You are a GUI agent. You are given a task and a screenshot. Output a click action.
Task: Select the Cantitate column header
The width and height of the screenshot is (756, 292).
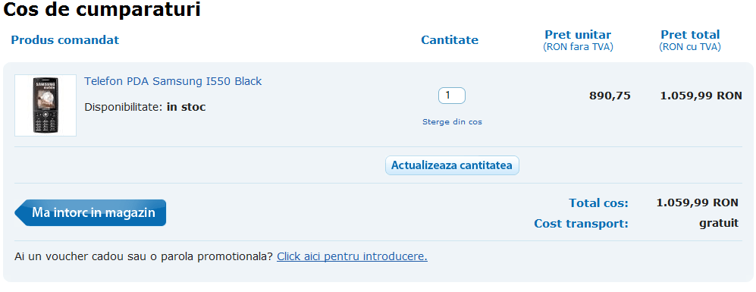pos(450,40)
